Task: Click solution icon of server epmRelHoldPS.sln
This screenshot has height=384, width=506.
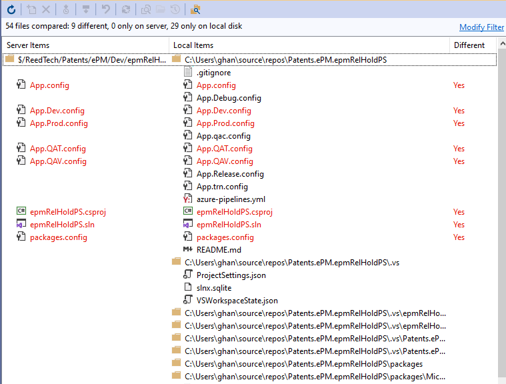Action: coord(21,223)
